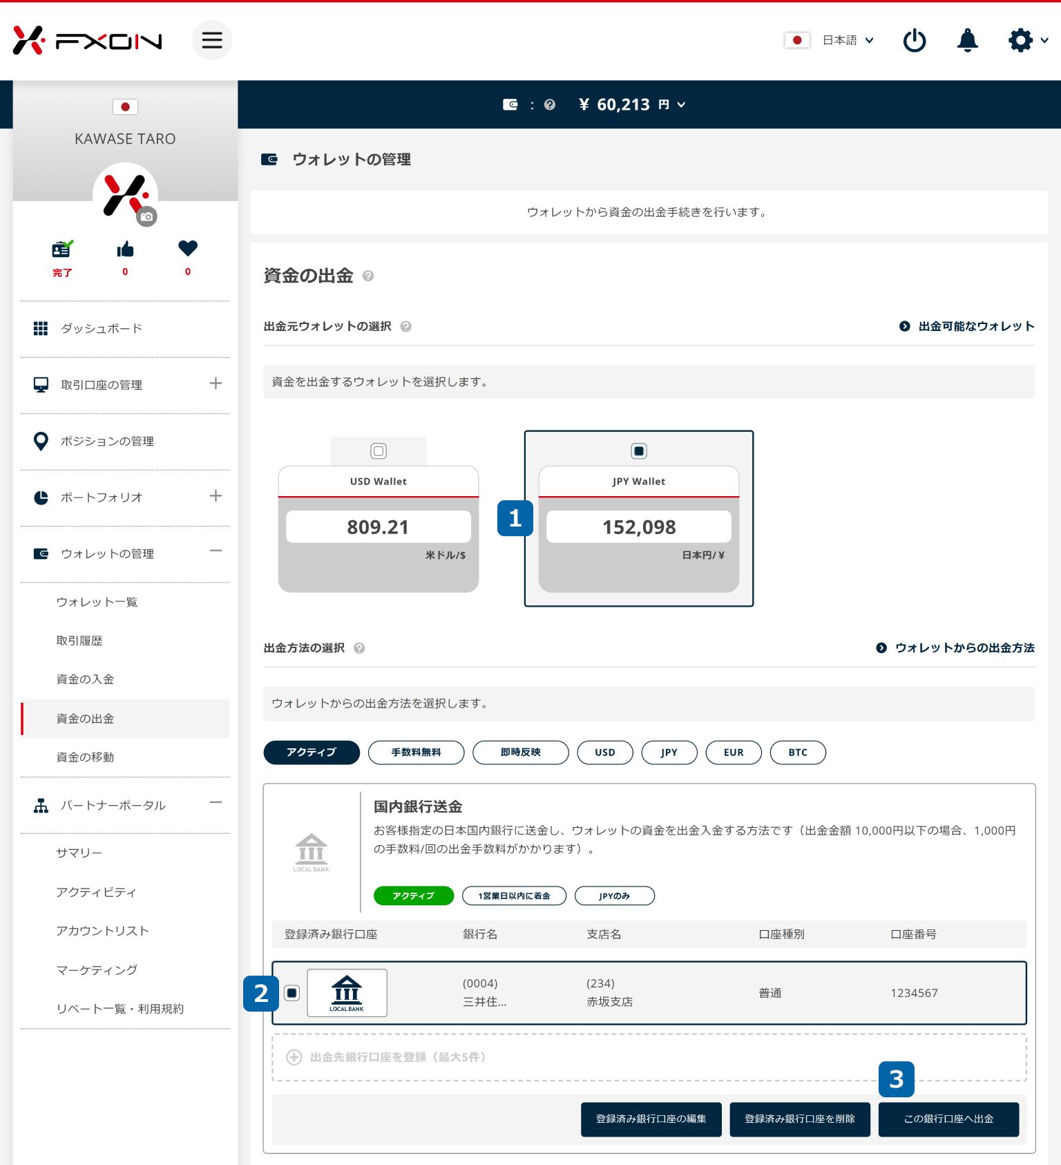This screenshot has height=1165, width=1061.
Task: Open the hamburger menu button
Action: pos(212,40)
